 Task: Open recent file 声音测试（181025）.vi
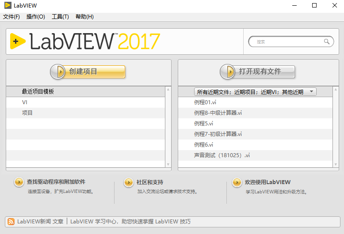pos(255,155)
